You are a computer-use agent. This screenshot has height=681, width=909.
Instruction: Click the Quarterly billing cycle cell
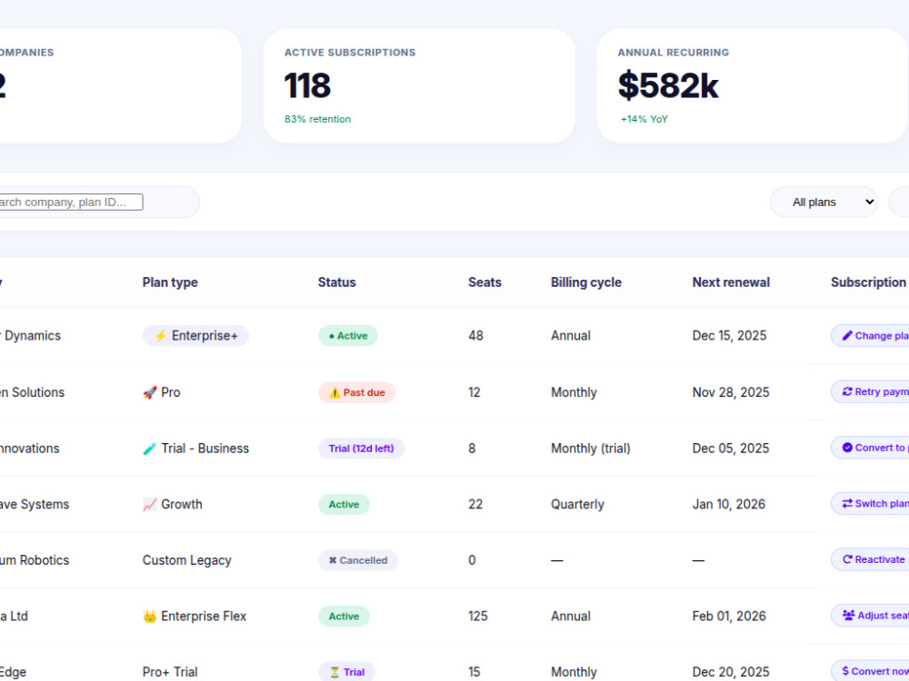click(x=577, y=504)
